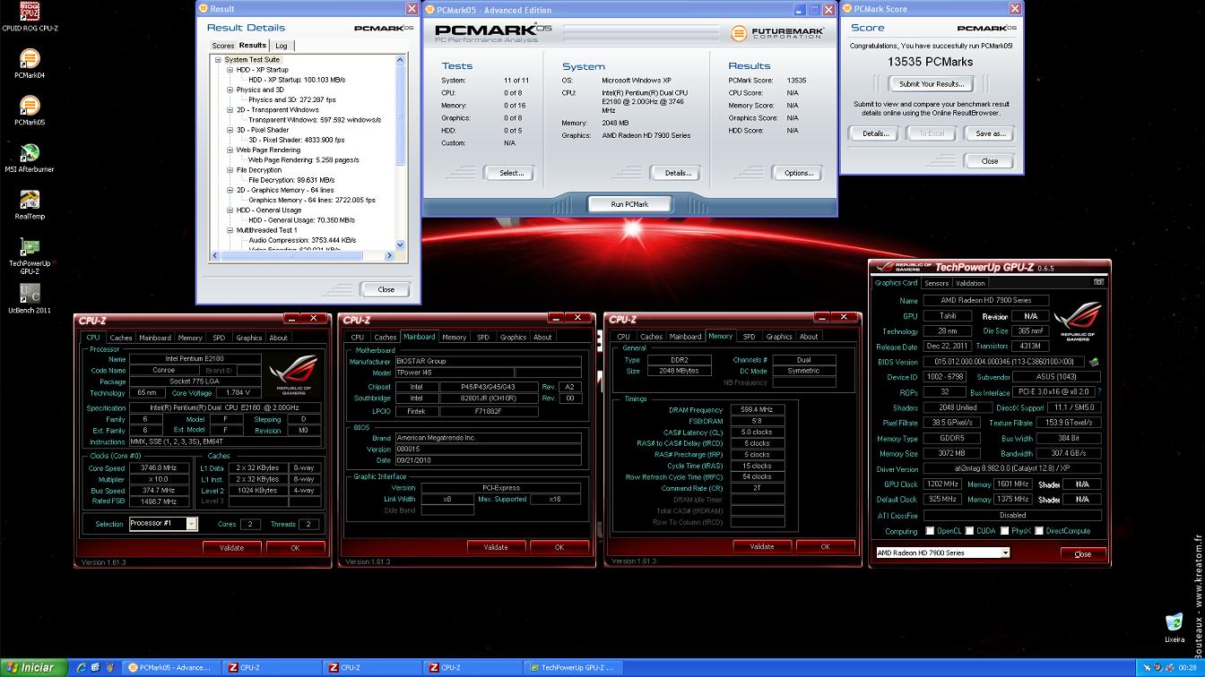Open the UcBench 2011 desktop icon
The image size is (1205, 677).
[x=30, y=298]
